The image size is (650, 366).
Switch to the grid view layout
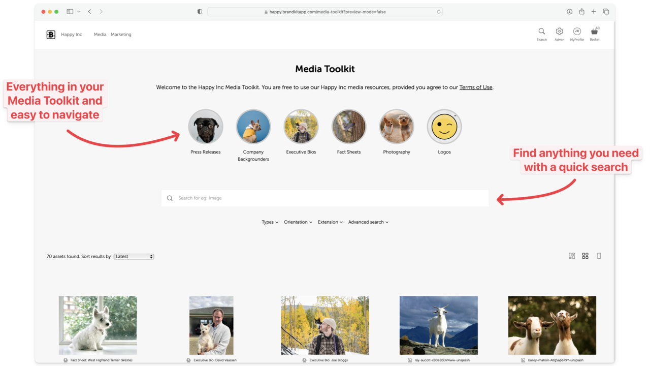[x=585, y=256]
